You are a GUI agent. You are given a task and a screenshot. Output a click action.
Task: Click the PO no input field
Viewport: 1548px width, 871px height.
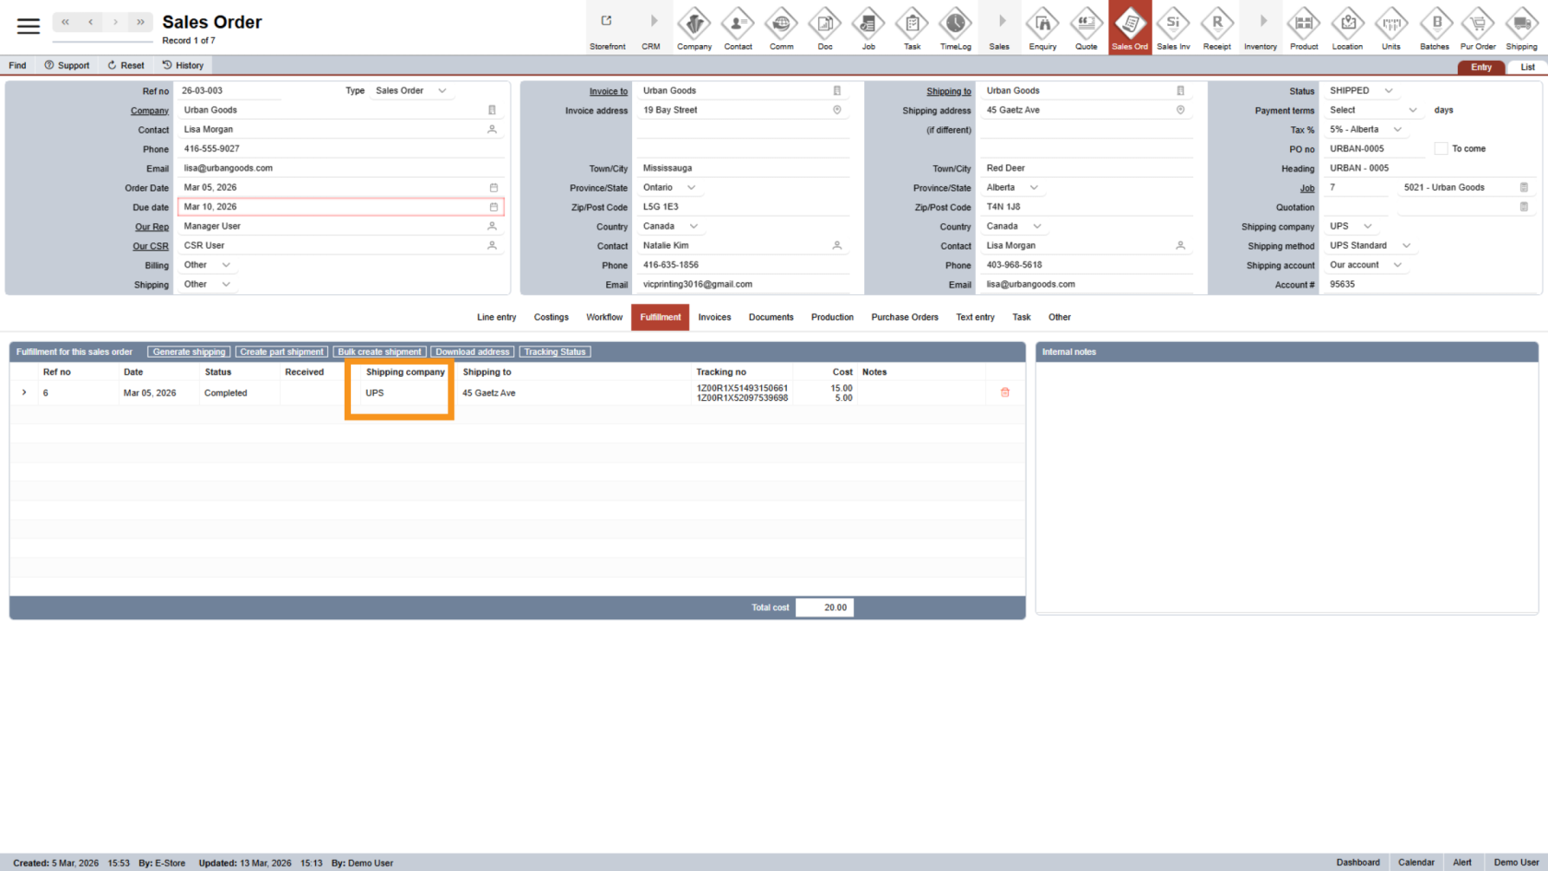coord(1373,149)
